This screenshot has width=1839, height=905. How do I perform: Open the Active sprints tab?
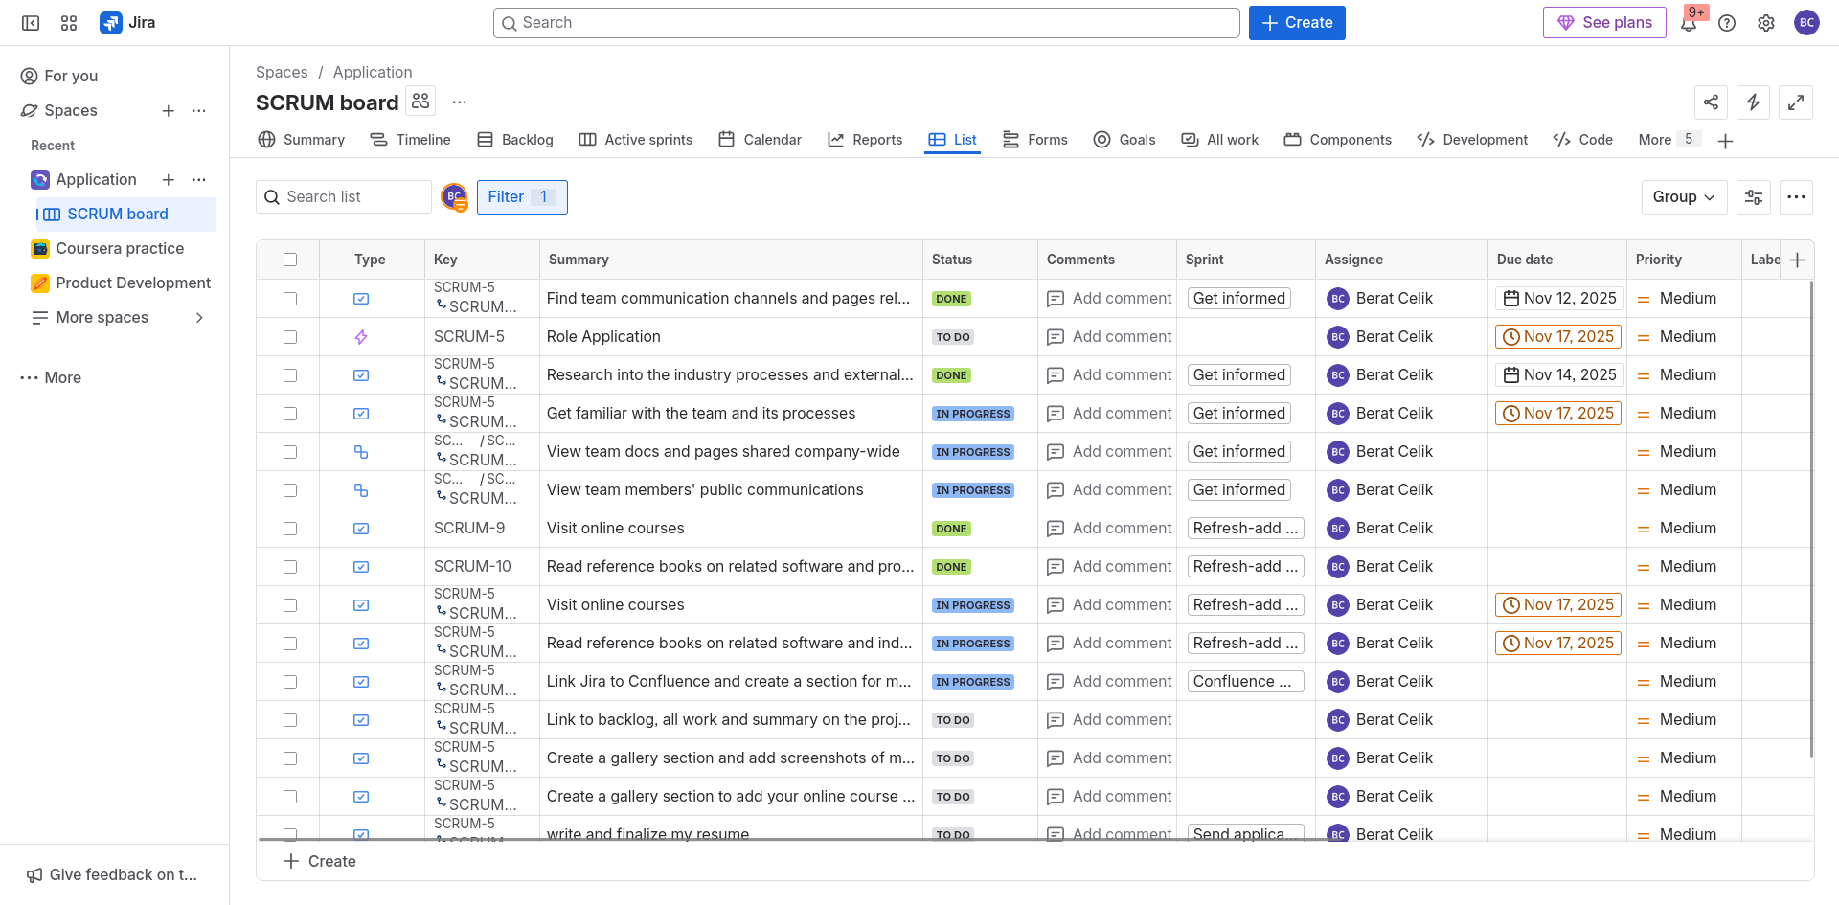tap(636, 140)
